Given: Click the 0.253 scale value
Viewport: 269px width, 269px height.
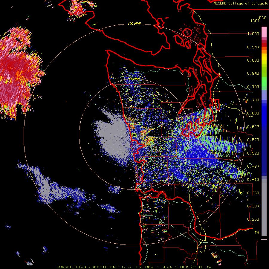Looking at the screenshot, I should (x=253, y=219).
